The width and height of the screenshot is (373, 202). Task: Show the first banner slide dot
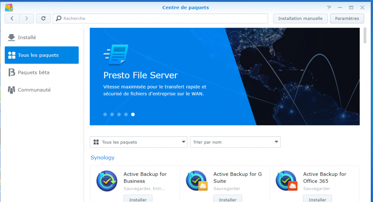click(105, 115)
